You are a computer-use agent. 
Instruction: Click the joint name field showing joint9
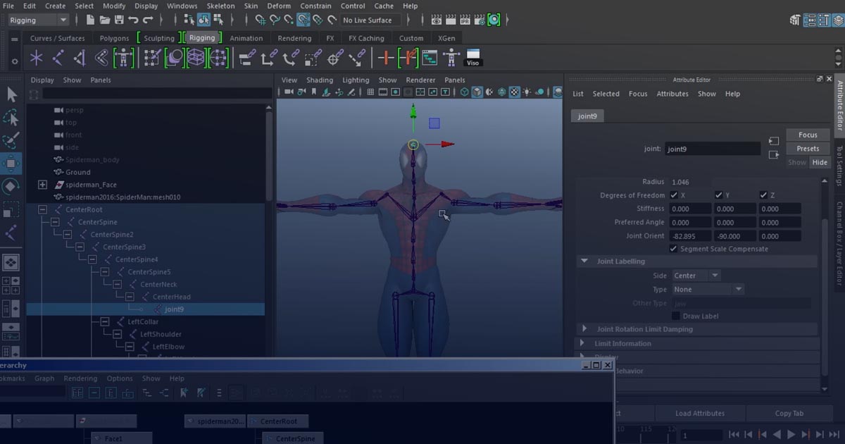[x=712, y=149]
